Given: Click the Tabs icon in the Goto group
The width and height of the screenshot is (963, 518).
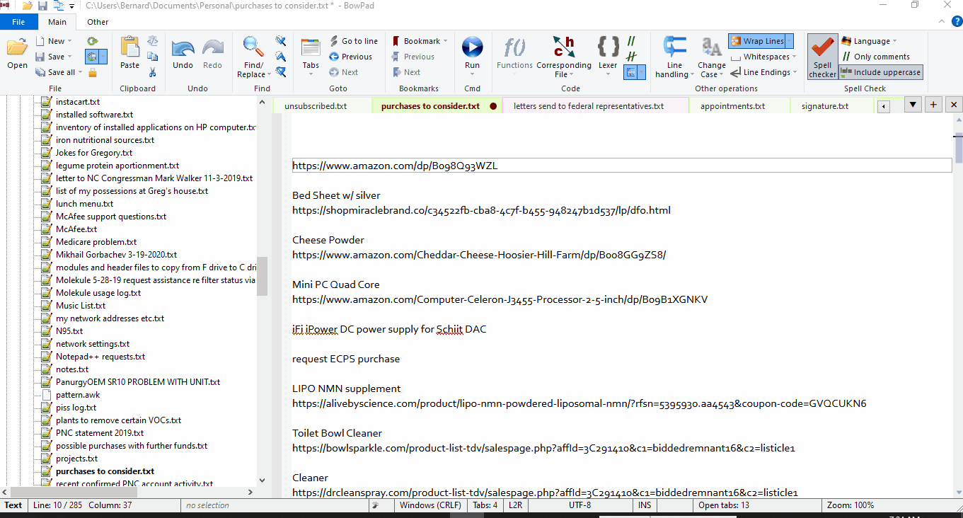Looking at the screenshot, I should coord(310,55).
